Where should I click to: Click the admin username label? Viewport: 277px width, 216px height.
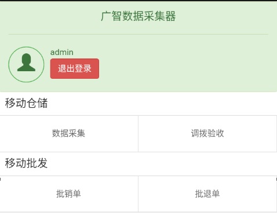pyautogui.click(x=62, y=52)
